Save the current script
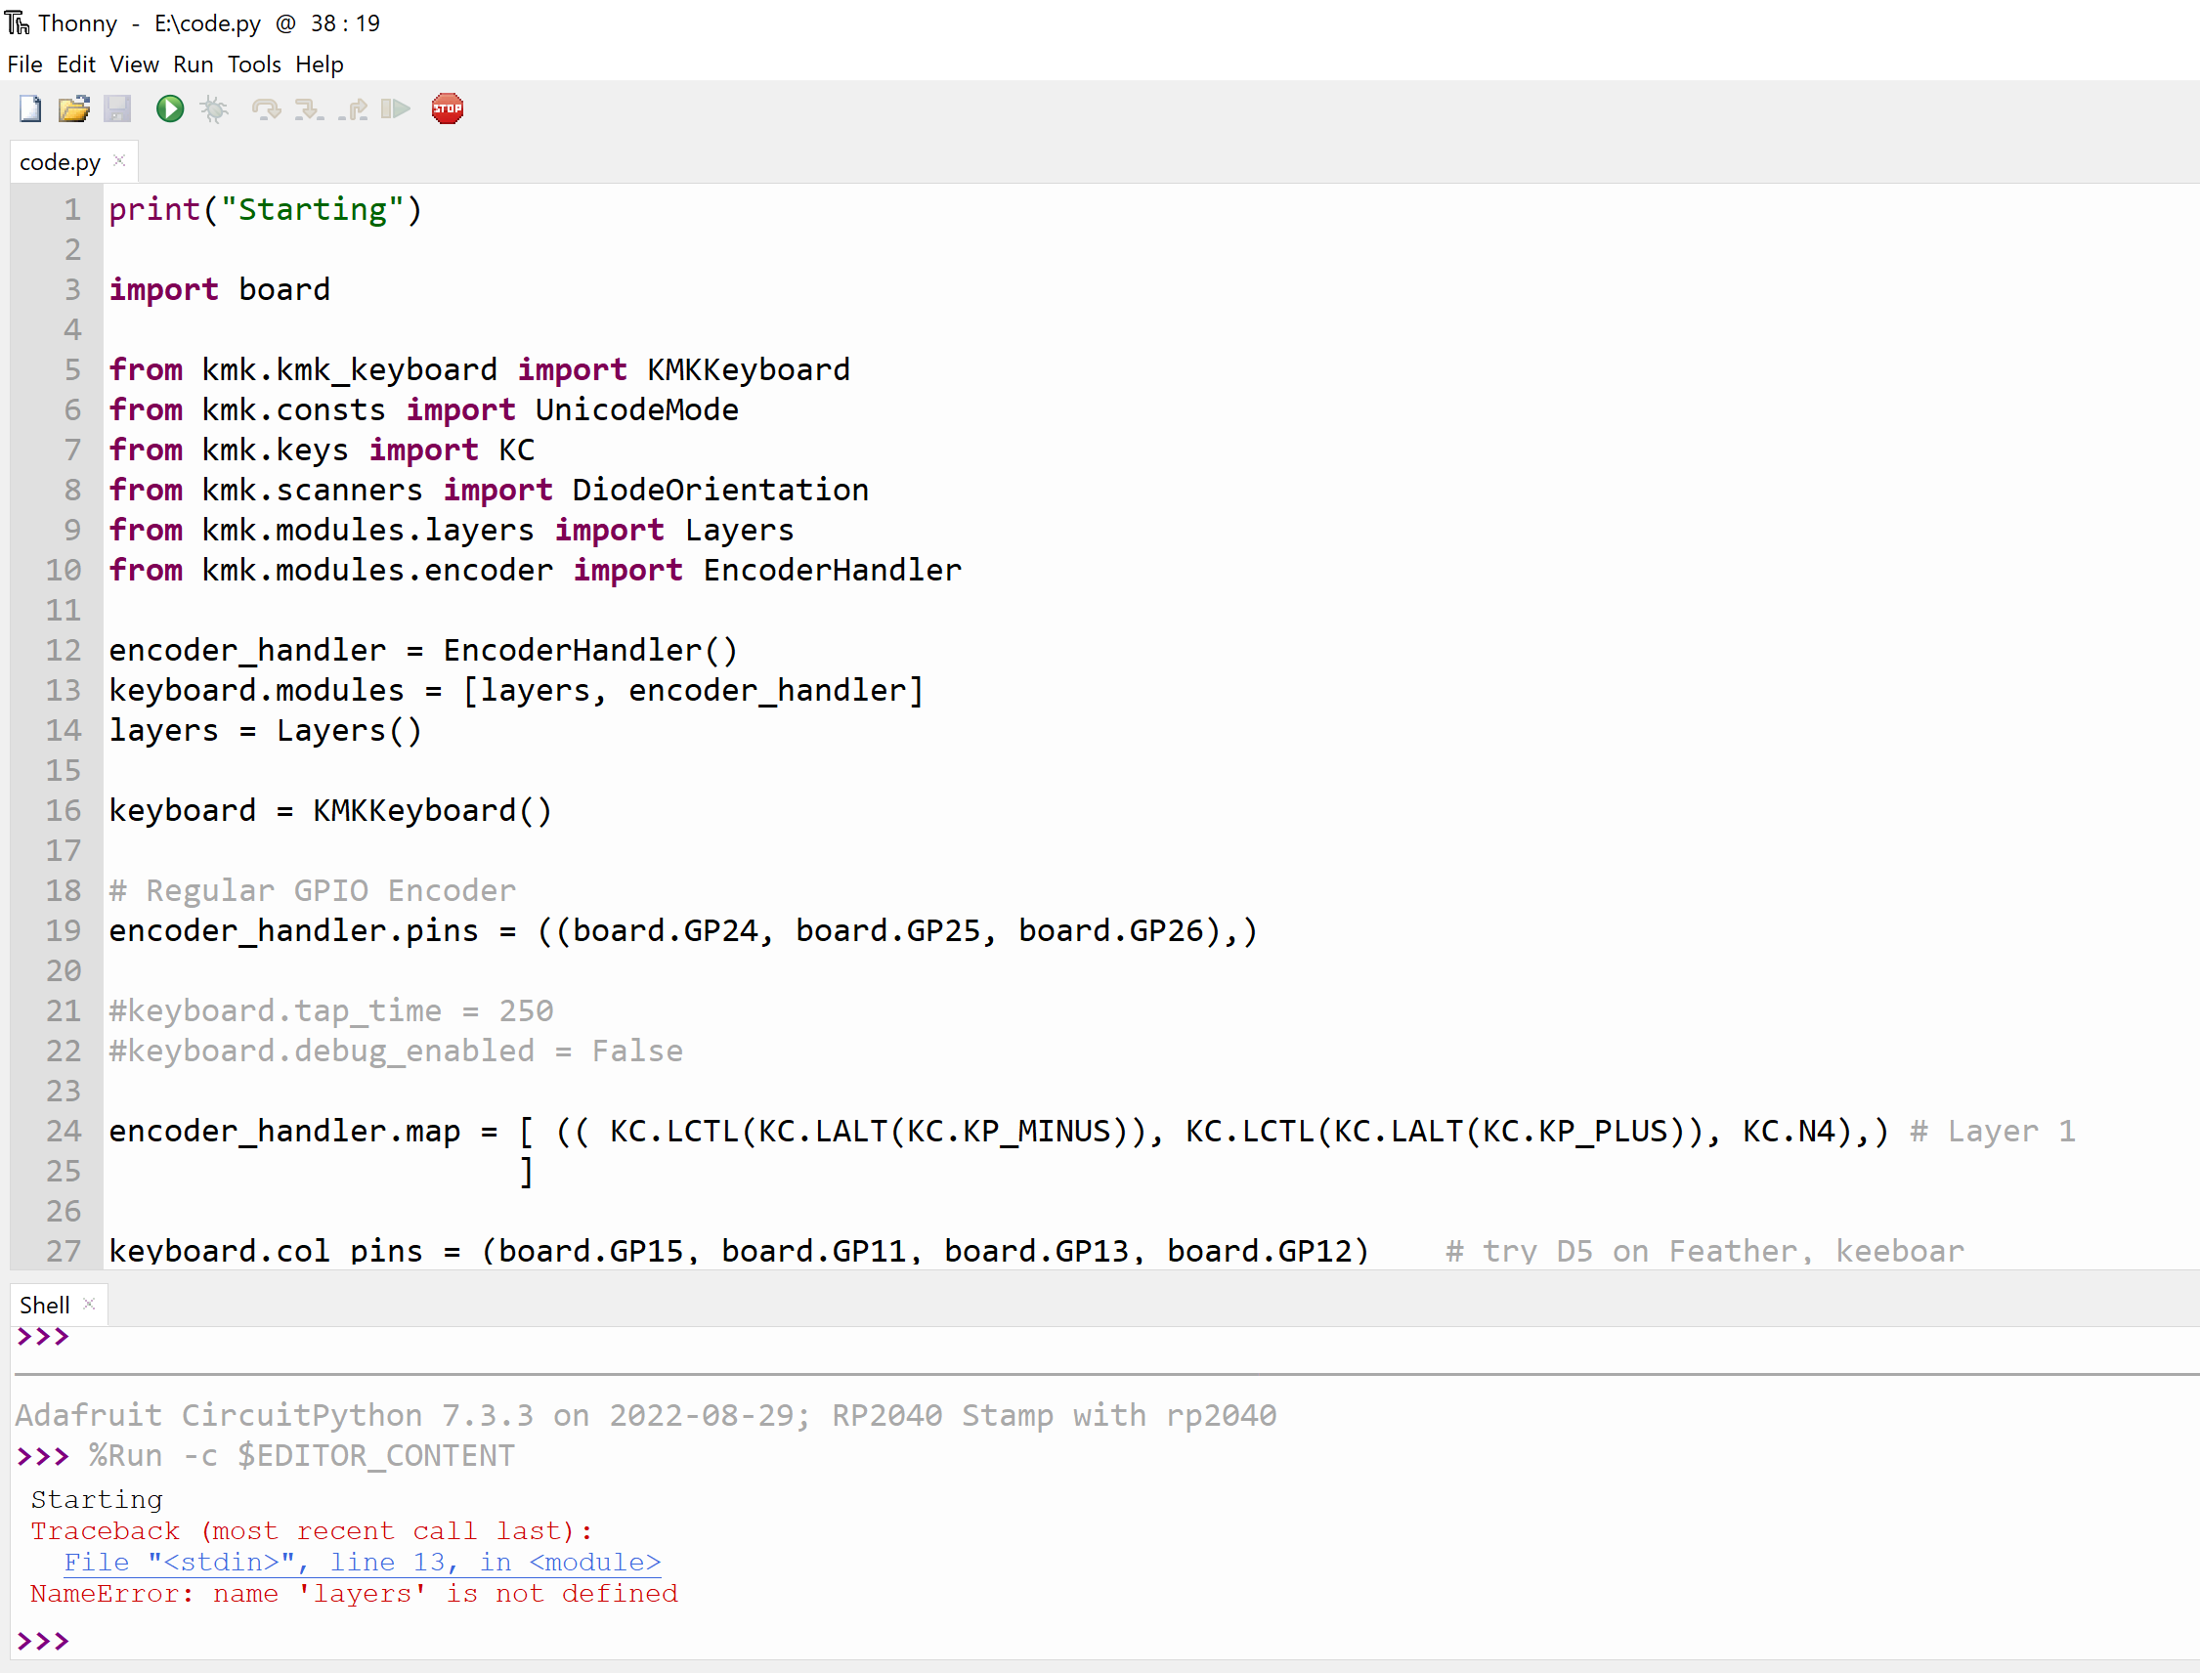 pyautogui.click(x=118, y=109)
